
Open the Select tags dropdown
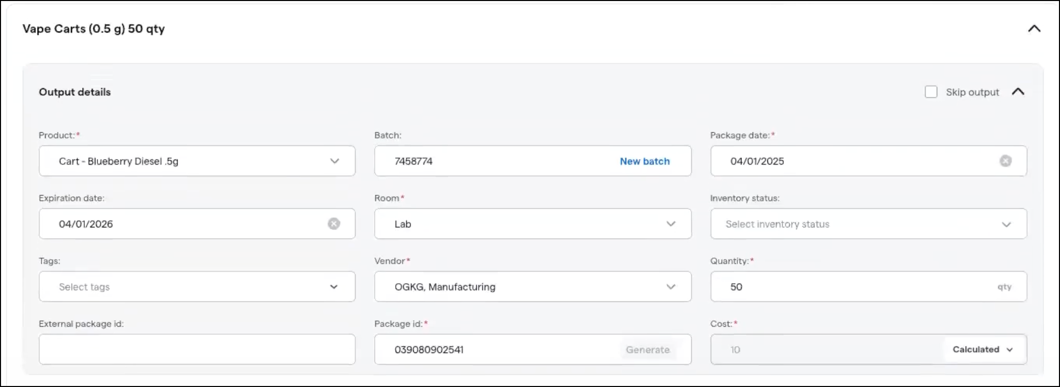197,287
